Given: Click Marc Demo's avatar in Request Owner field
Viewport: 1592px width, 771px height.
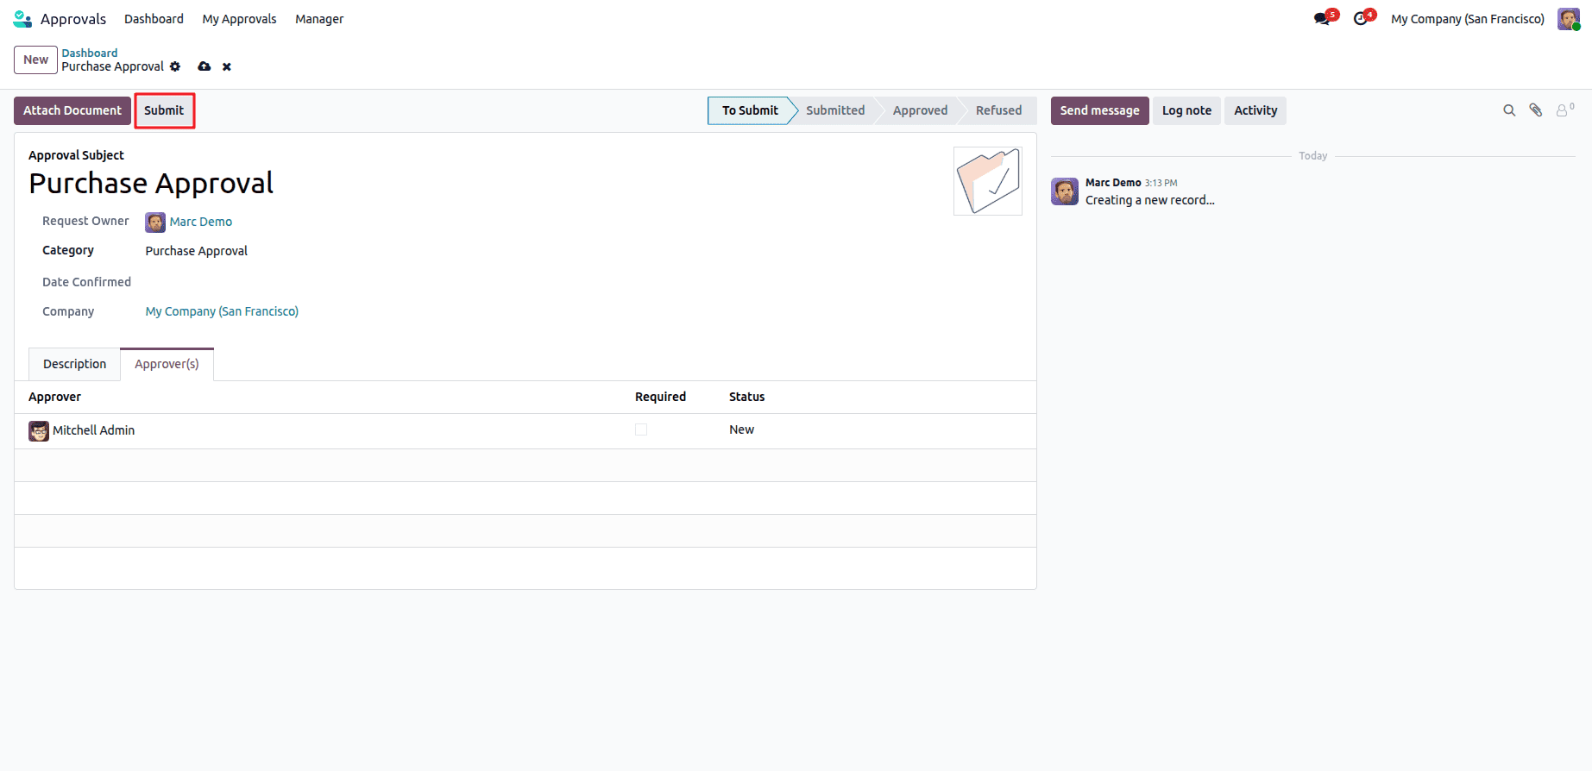Looking at the screenshot, I should click(x=155, y=223).
